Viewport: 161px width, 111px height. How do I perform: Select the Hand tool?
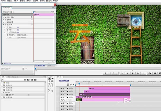(49, 91)
